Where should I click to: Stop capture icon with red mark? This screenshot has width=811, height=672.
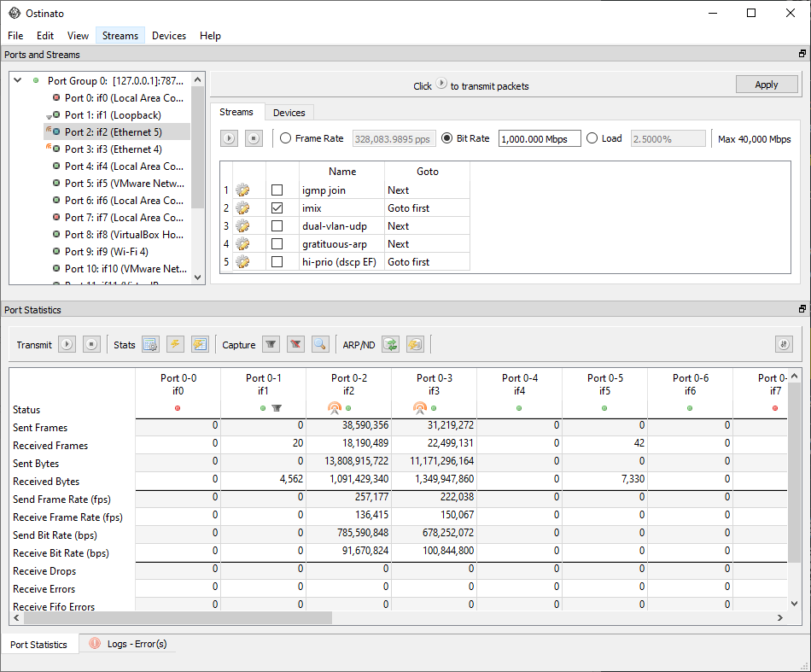pyautogui.click(x=296, y=344)
